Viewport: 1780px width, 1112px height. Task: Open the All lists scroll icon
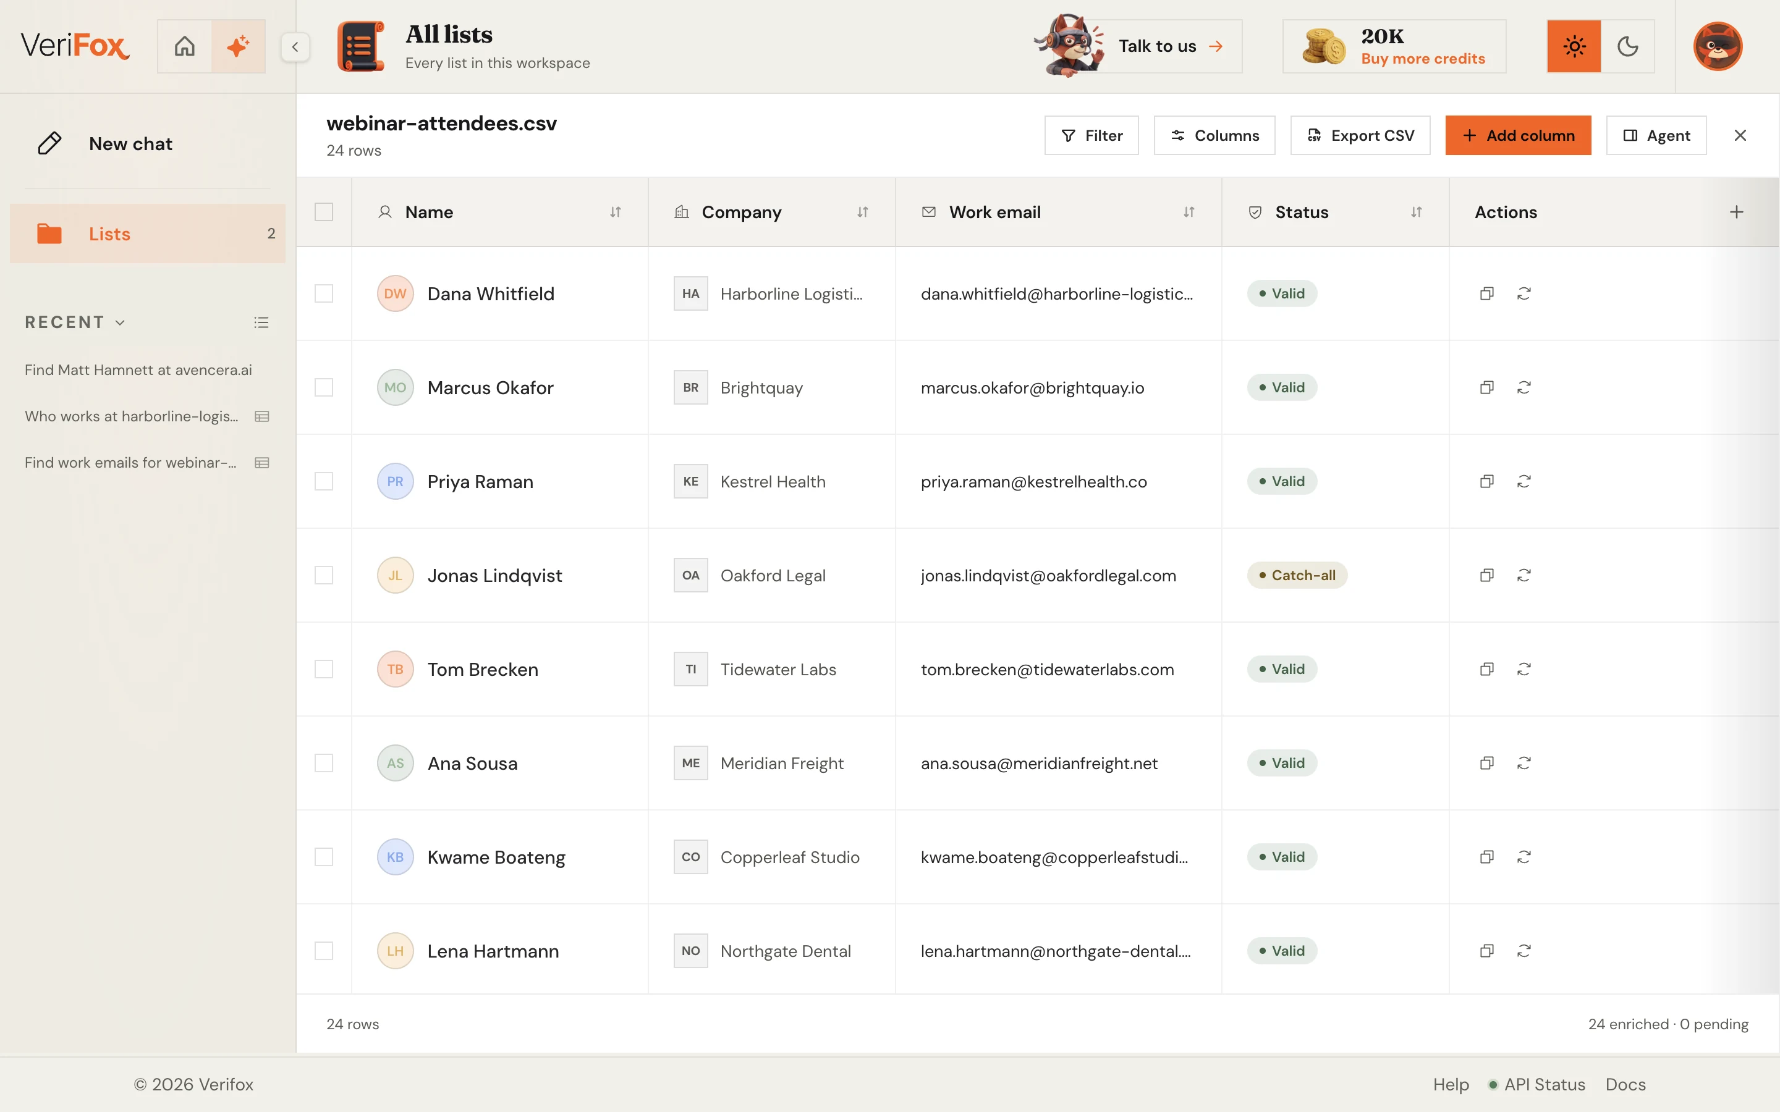[x=360, y=46]
